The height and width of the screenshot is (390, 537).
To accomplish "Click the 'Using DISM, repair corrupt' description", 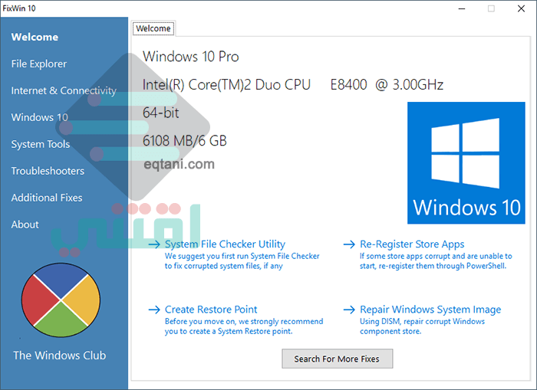I will point(422,326).
